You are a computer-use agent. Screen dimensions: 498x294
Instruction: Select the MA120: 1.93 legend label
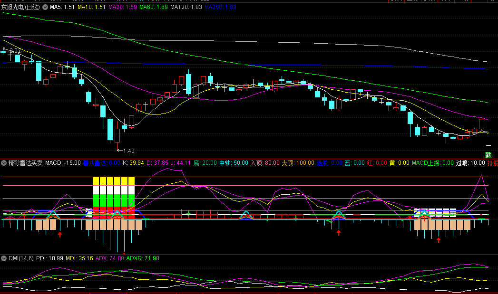pyautogui.click(x=186, y=7)
